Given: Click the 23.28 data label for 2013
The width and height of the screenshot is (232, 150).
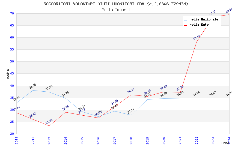Looking at the screenshot, I should 49,122.
